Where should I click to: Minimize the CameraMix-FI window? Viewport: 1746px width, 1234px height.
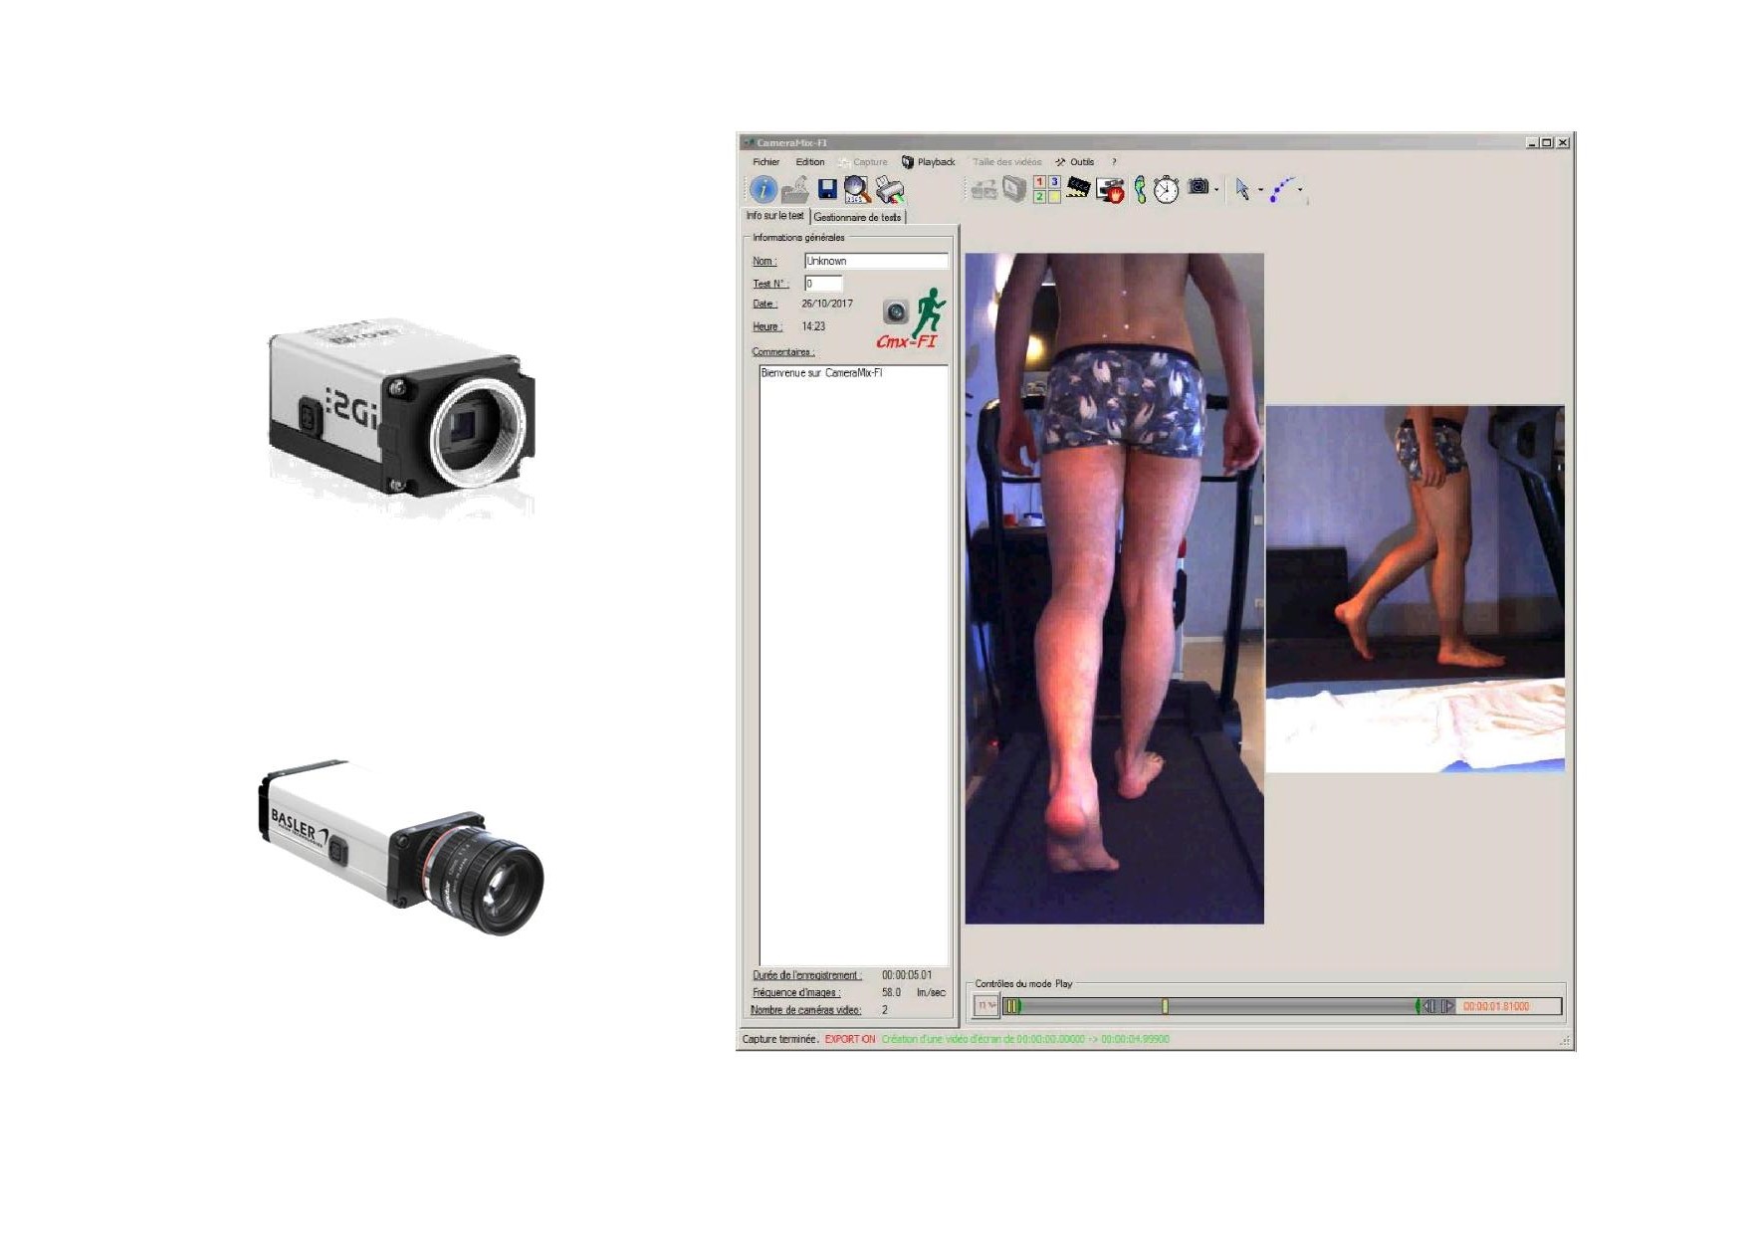pos(1532,142)
